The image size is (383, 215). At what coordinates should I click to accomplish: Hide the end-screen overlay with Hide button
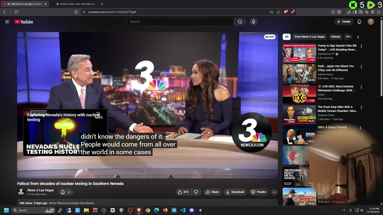click(x=270, y=37)
